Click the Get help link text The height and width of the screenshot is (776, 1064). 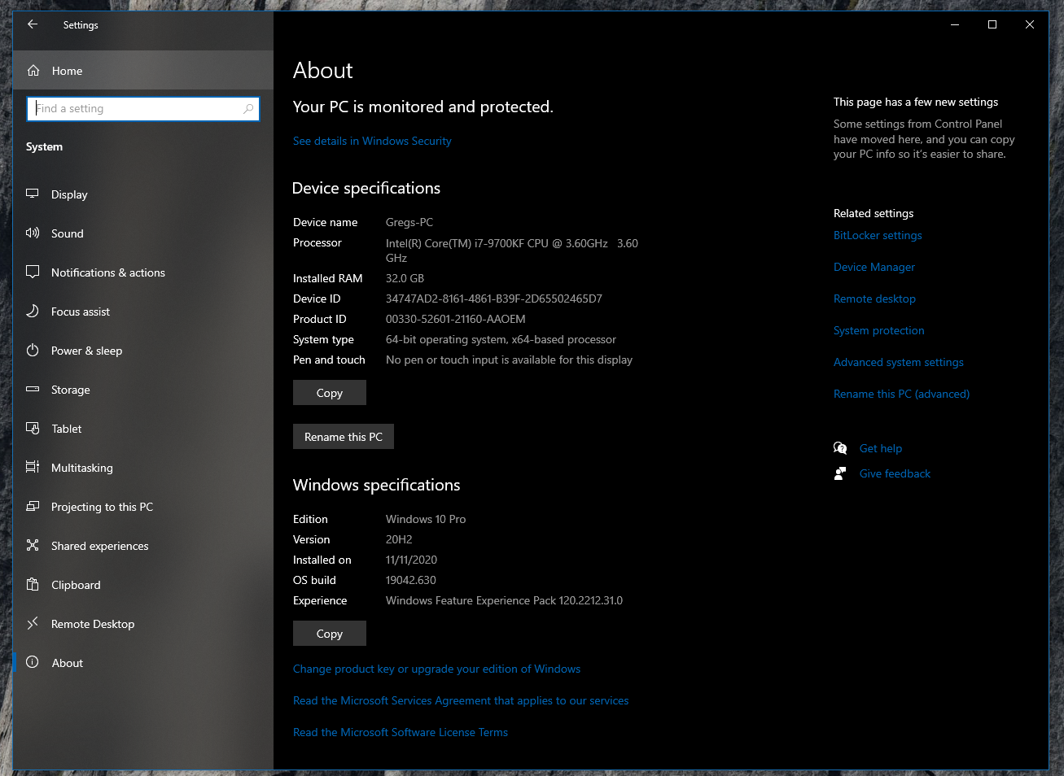tap(881, 448)
